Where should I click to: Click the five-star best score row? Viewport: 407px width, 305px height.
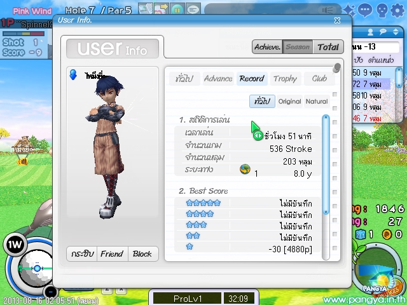(247, 203)
